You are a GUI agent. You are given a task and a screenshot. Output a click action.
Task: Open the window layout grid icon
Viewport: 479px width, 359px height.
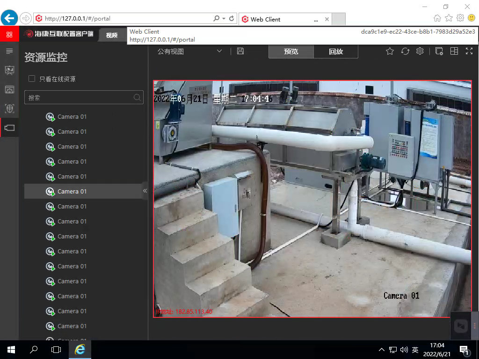pyautogui.click(x=454, y=51)
